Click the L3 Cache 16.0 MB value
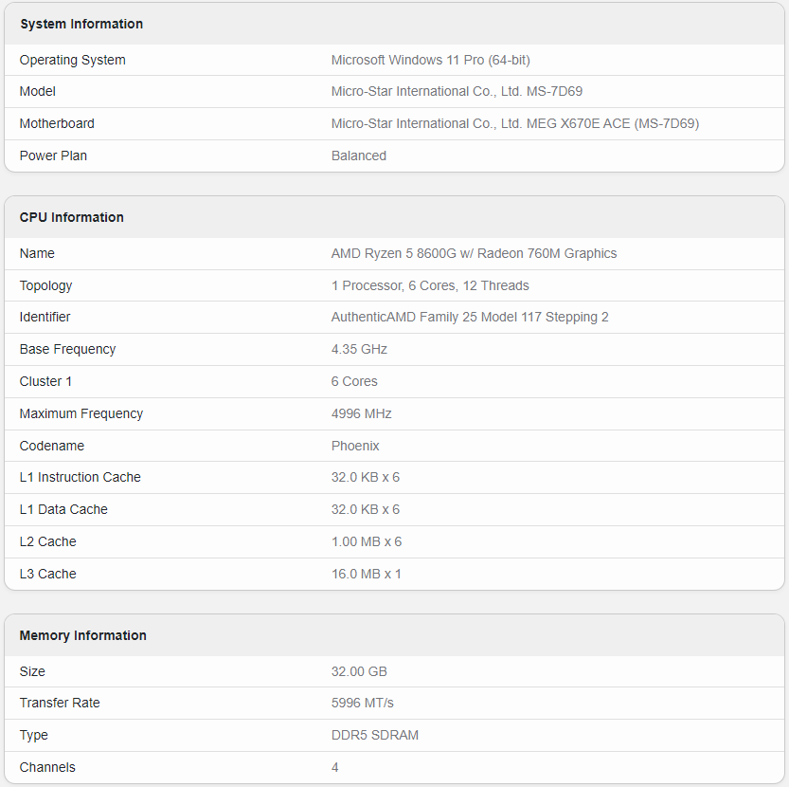789x787 pixels. pyautogui.click(x=367, y=574)
